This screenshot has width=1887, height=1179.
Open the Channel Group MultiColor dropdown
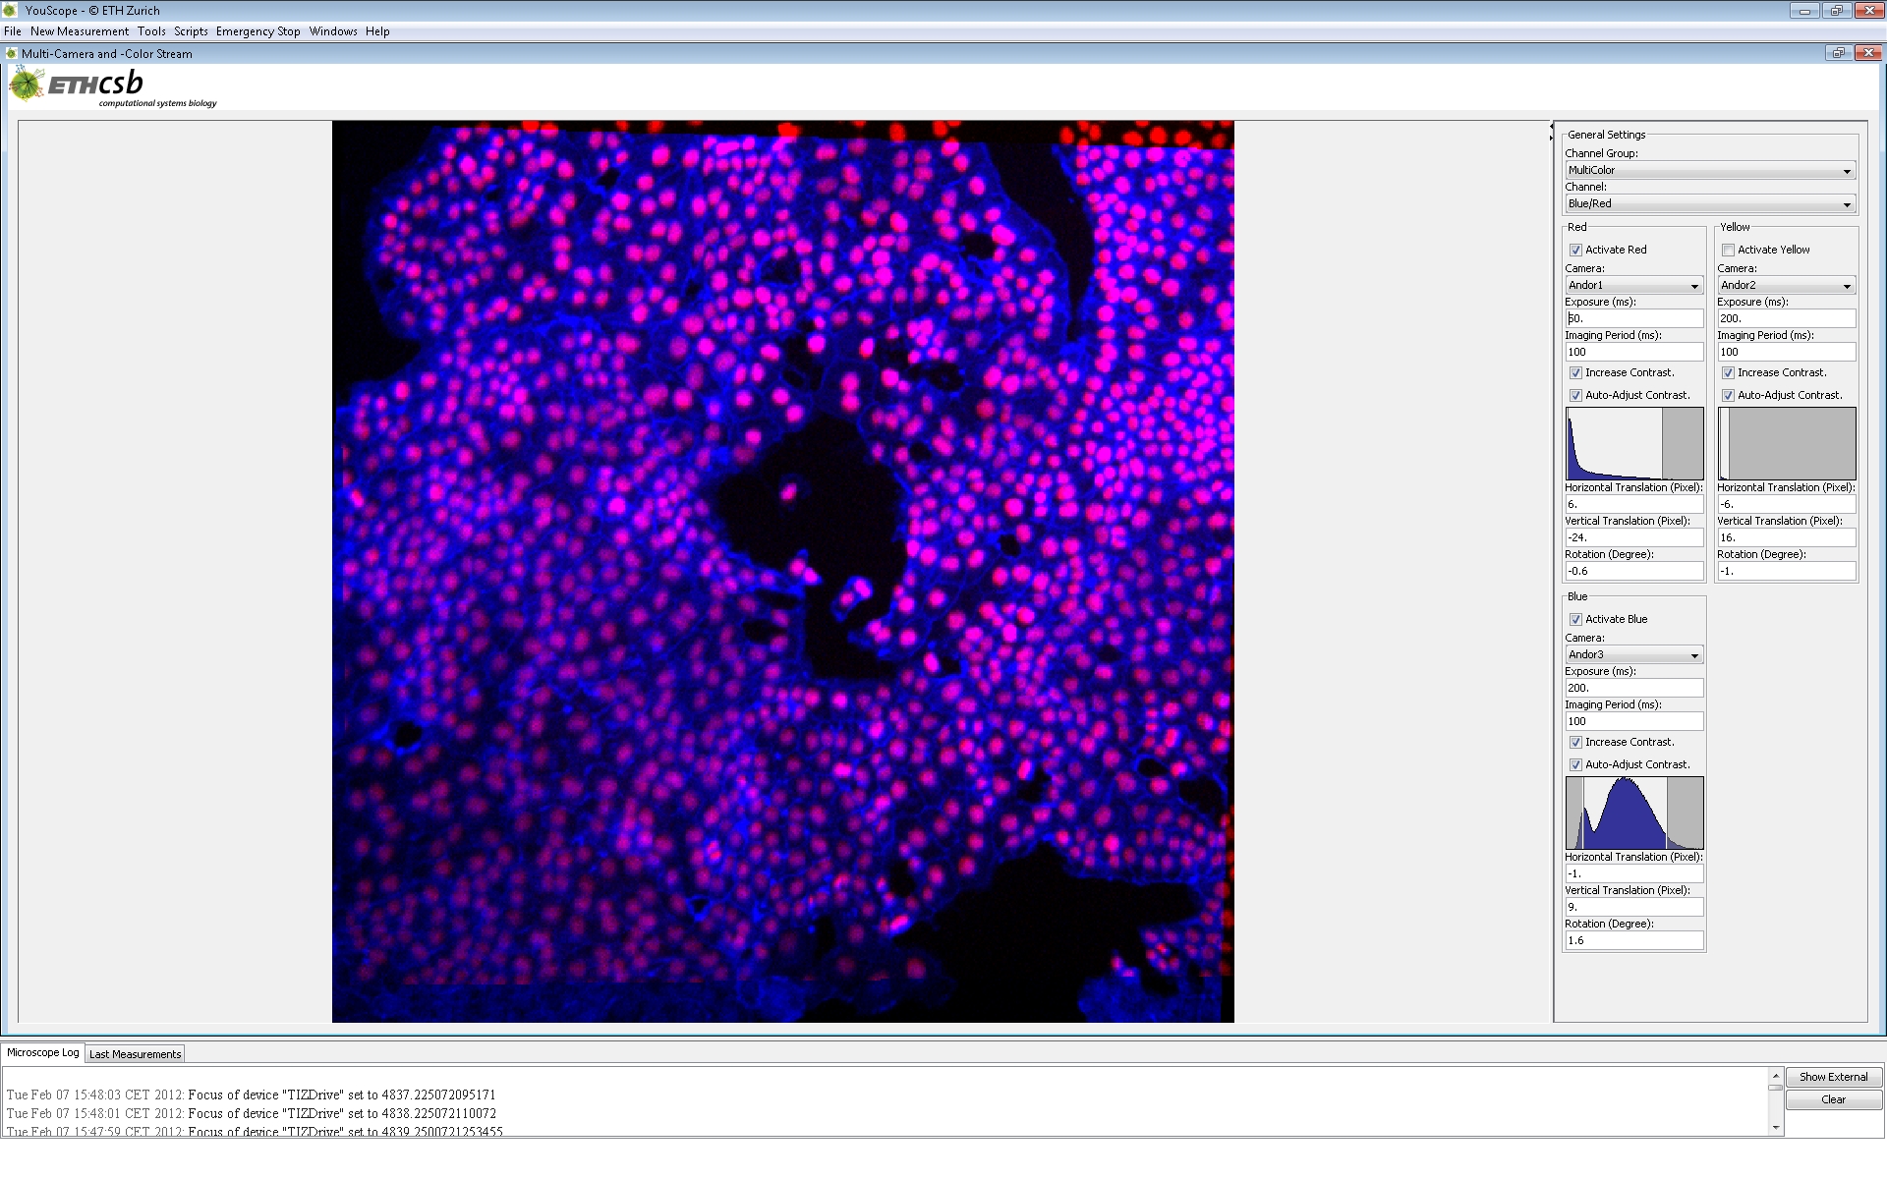[1709, 170]
